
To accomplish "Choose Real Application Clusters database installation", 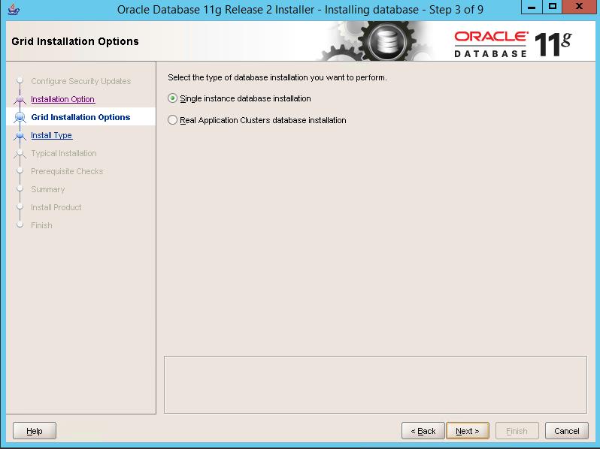I will click(x=257, y=120).
